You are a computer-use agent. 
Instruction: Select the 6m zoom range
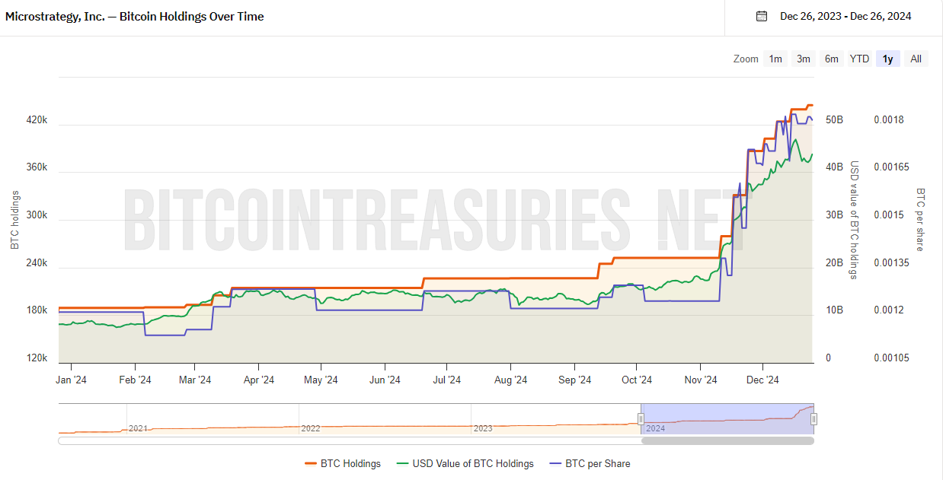(831, 59)
